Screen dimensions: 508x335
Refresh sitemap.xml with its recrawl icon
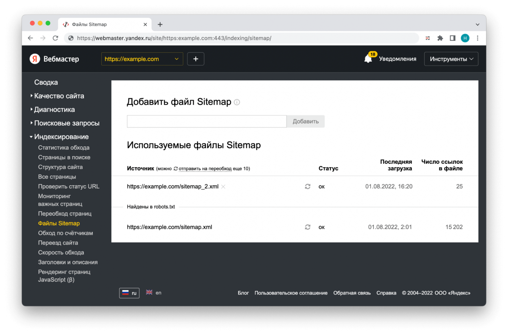coord(308,227)
